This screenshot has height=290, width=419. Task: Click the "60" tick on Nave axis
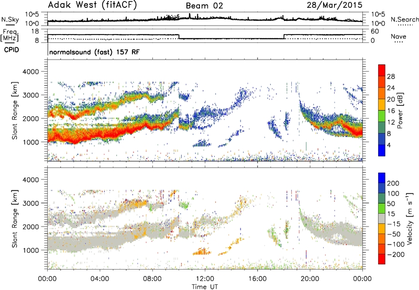tap(375, 31)
